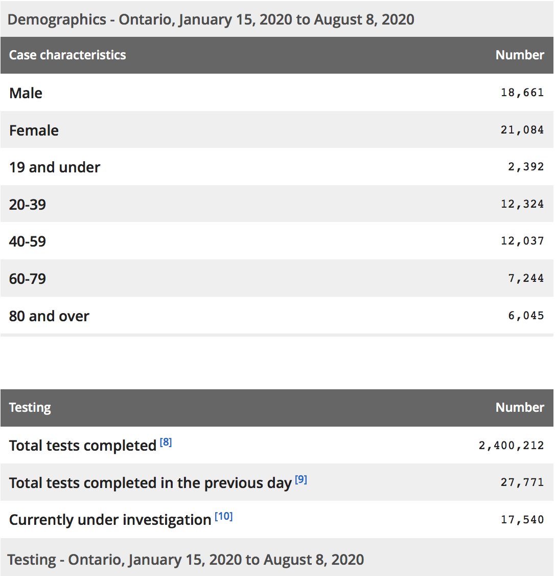This screenshot has height=576, width=555.
Task: Open footnote [9] reference link
Action: tap(301, 479)
